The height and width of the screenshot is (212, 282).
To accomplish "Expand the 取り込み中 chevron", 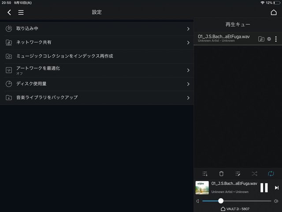I will (188, 29).
